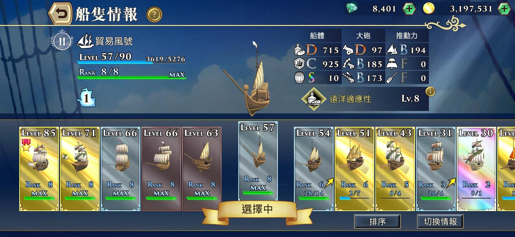This screenshot has height=237, width=515.
Task: Select the Level 85 ship card
Action: click(39, 169)
